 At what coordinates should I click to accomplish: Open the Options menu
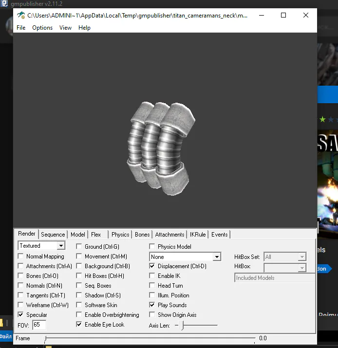(42, 28)
